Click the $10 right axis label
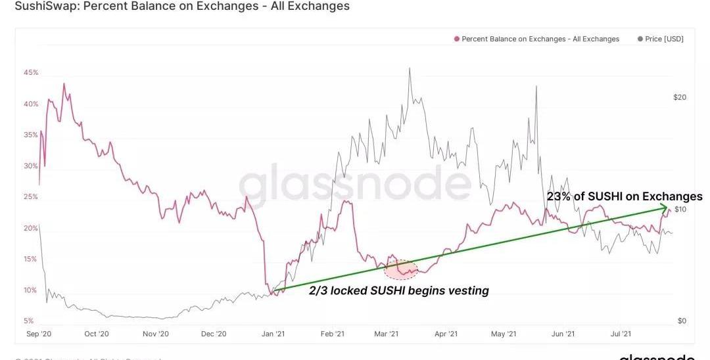Image resolution: width=710 pixels, height=360 pixels. coord(680,209)
